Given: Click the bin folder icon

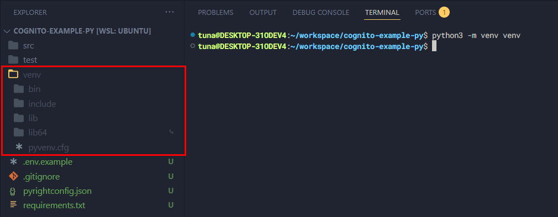Looking at the screenshot, I should tap(18, 89).
